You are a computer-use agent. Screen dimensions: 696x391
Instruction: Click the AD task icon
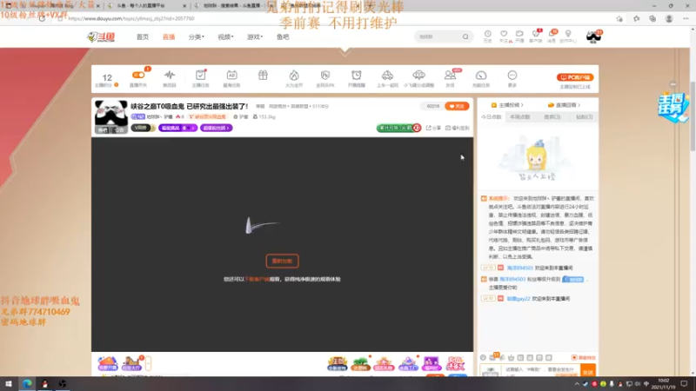click(231, 75)
